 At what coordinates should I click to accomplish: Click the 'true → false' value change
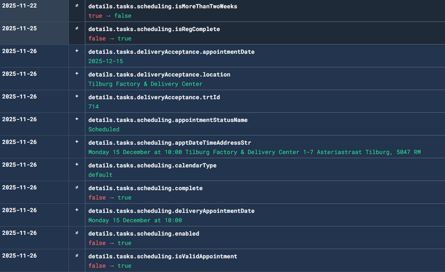[x=110, y=16]
